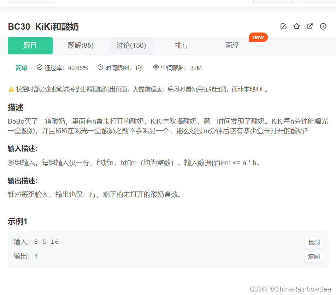Viewport: 336px width, 295px height.
Task: Click the edit note icon beside the title
Action: click(x=283, y=26)
